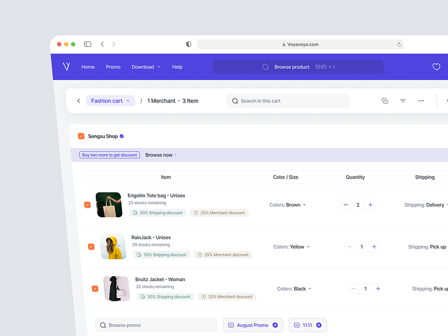This screenshot has width=448, height=336.
Task: Go to the Promo page
Action: [113, 67]
